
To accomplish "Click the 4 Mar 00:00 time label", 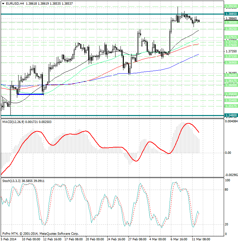I will [x=158, y=239].
